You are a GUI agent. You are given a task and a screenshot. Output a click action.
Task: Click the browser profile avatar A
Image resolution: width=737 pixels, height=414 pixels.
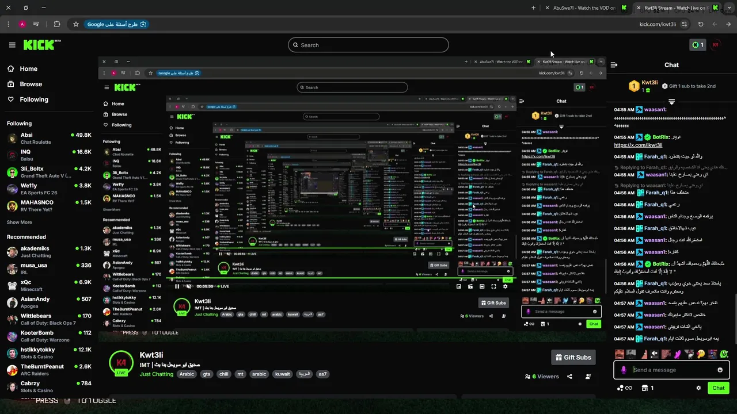(22, 24)
